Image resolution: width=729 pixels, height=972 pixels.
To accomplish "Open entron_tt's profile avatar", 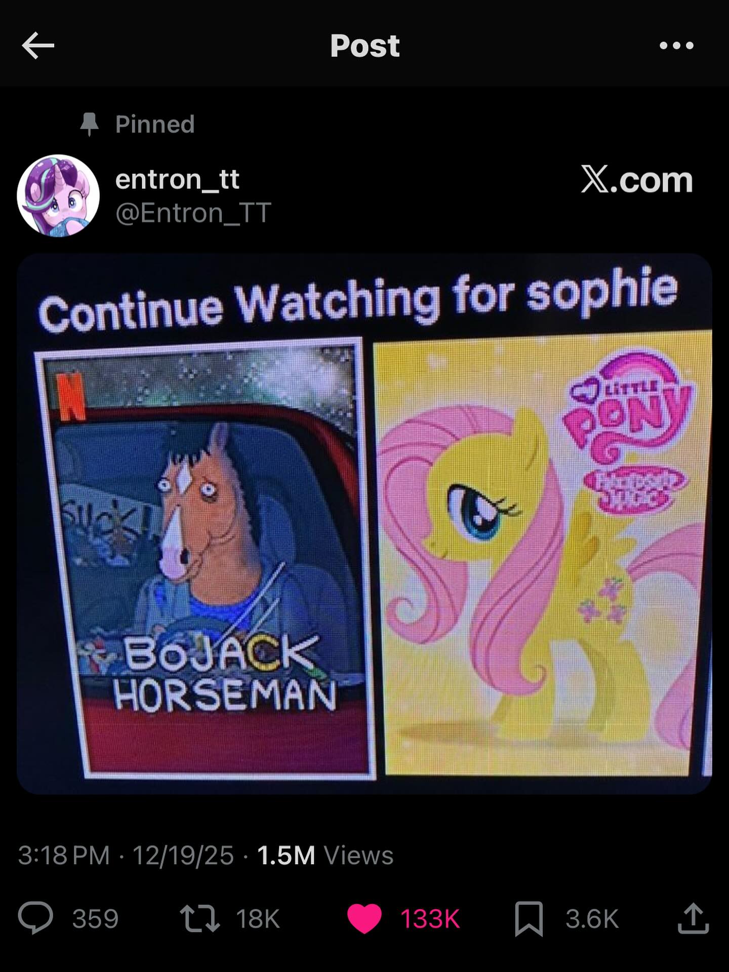I will click(x=58, y=195).
